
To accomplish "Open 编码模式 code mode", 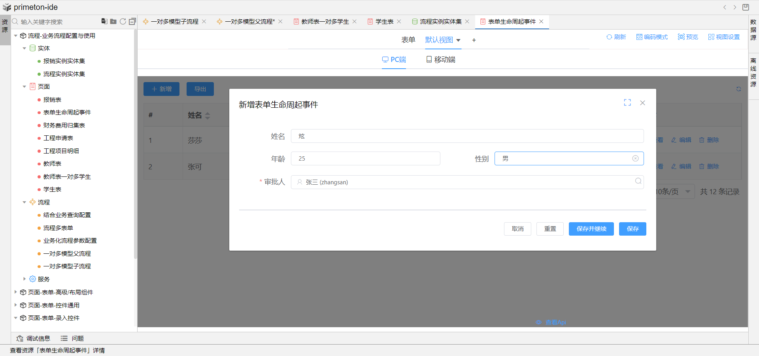I will click(651, 37).
